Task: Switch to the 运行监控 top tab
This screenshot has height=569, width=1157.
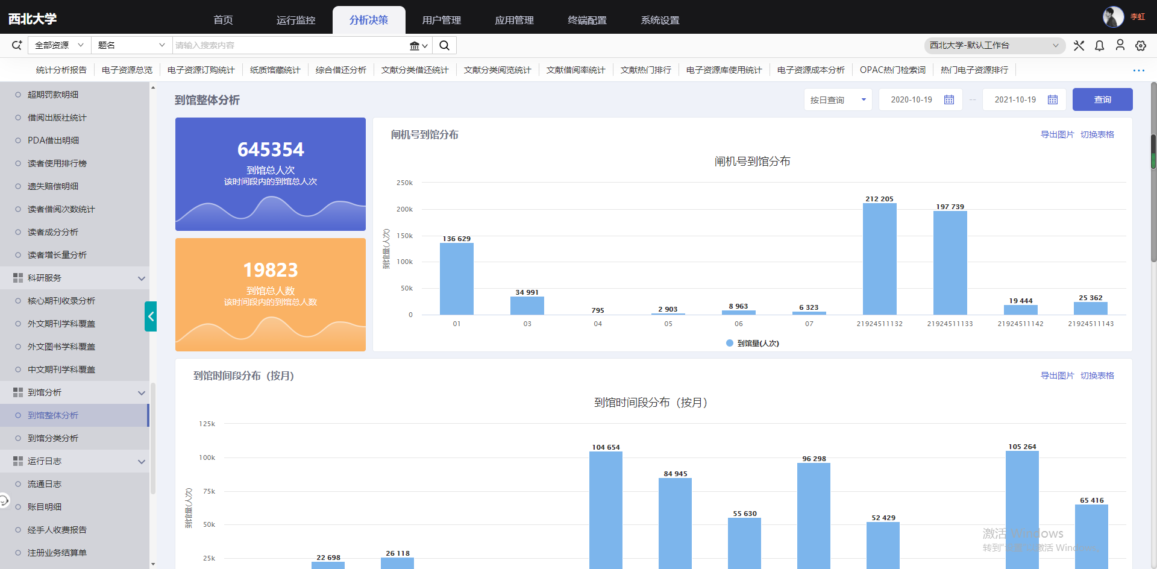Action: coord(296,20)
